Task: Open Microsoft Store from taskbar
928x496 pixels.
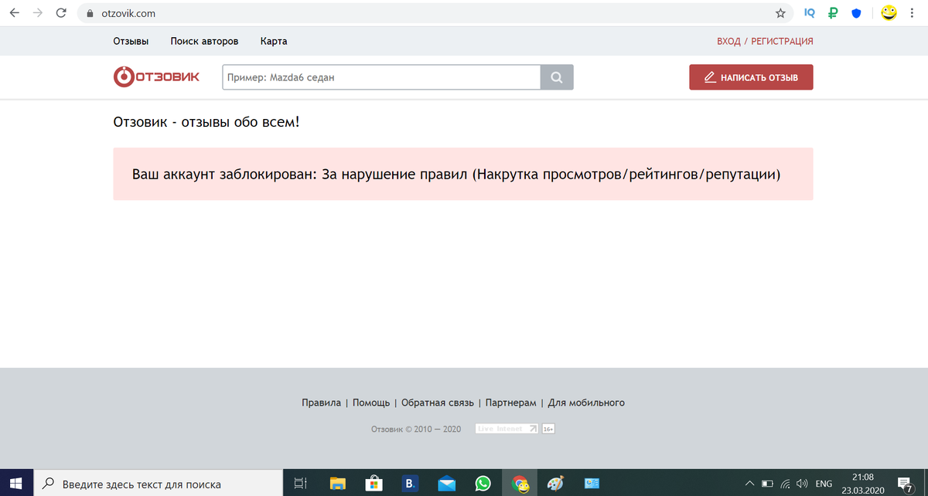Action: point(374,483)
